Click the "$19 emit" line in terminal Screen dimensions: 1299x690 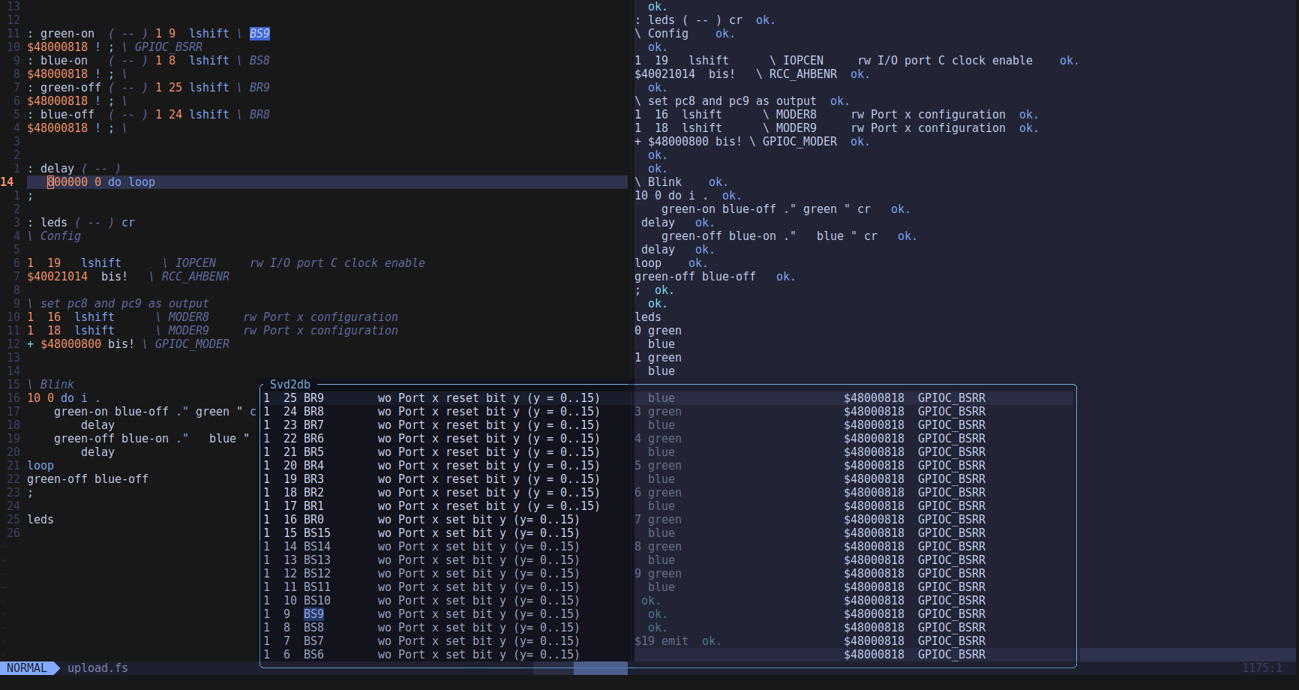tap(661, 641)
